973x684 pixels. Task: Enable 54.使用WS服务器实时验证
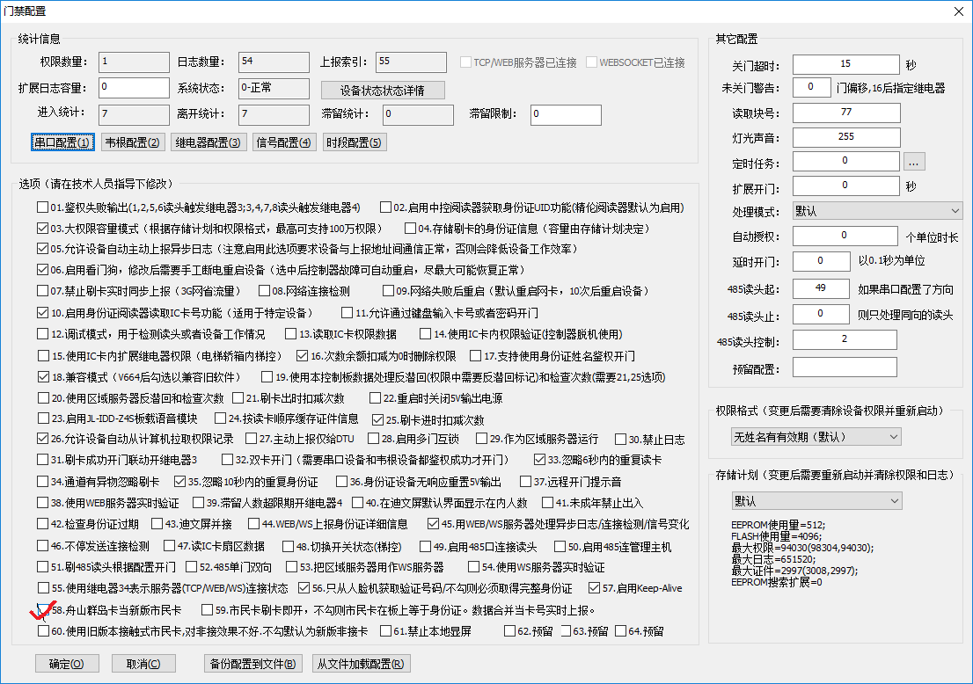coord(473,567)
